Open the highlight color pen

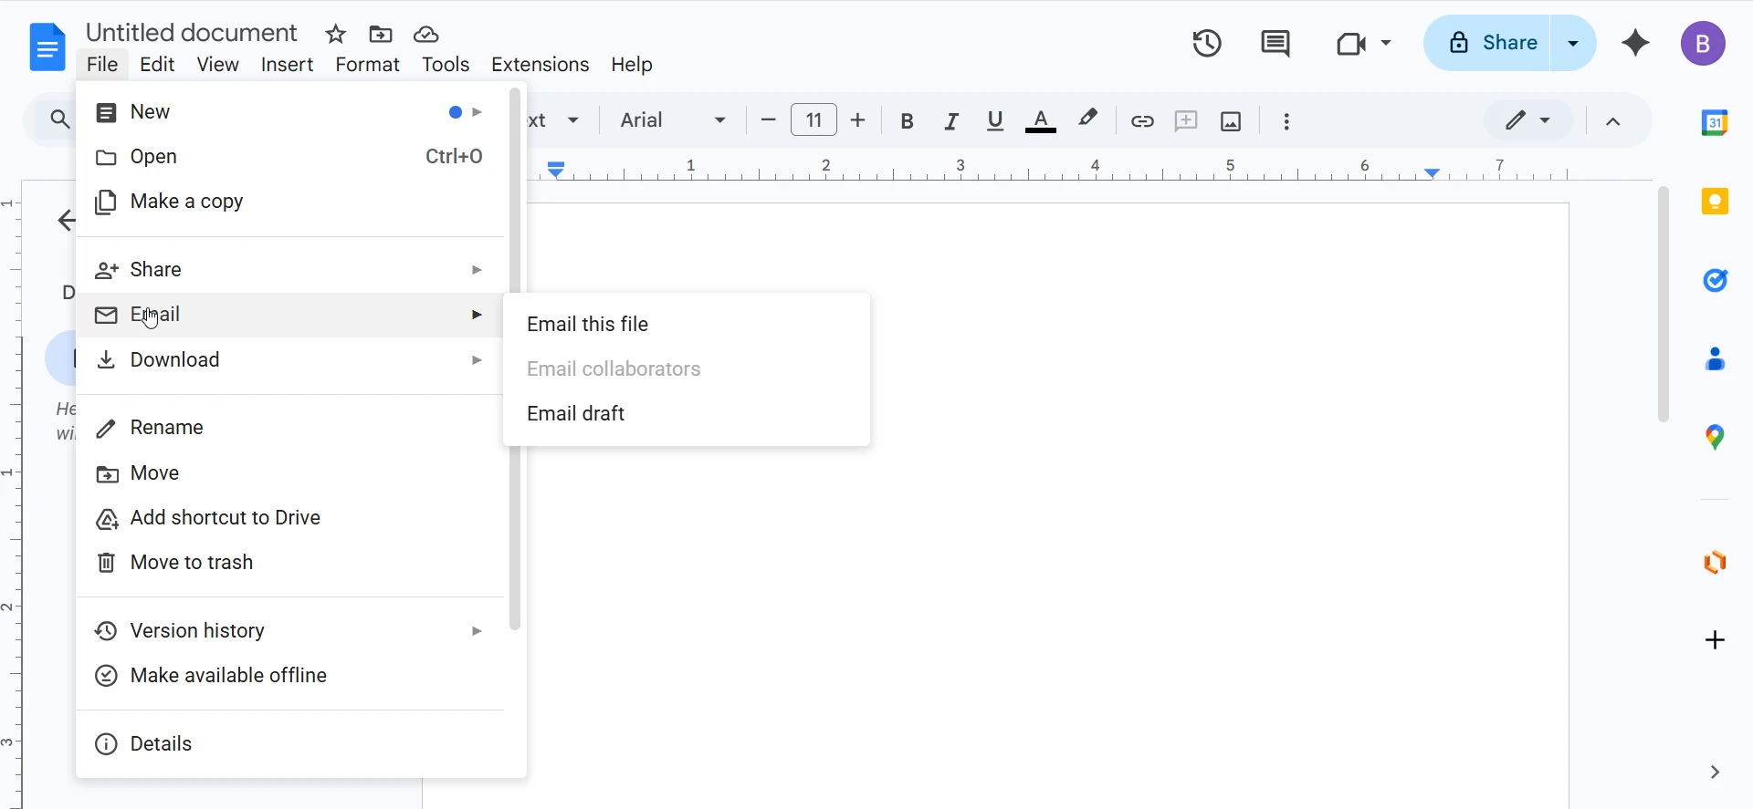(x=1087, y=119)
